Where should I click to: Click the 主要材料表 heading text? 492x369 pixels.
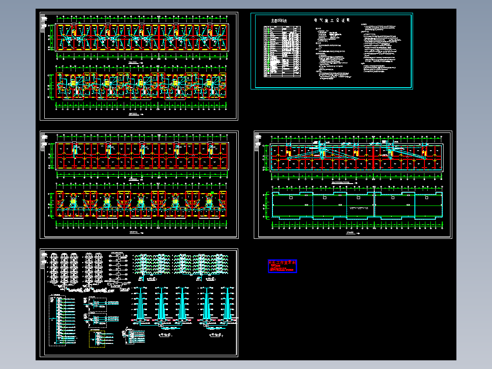279,21
